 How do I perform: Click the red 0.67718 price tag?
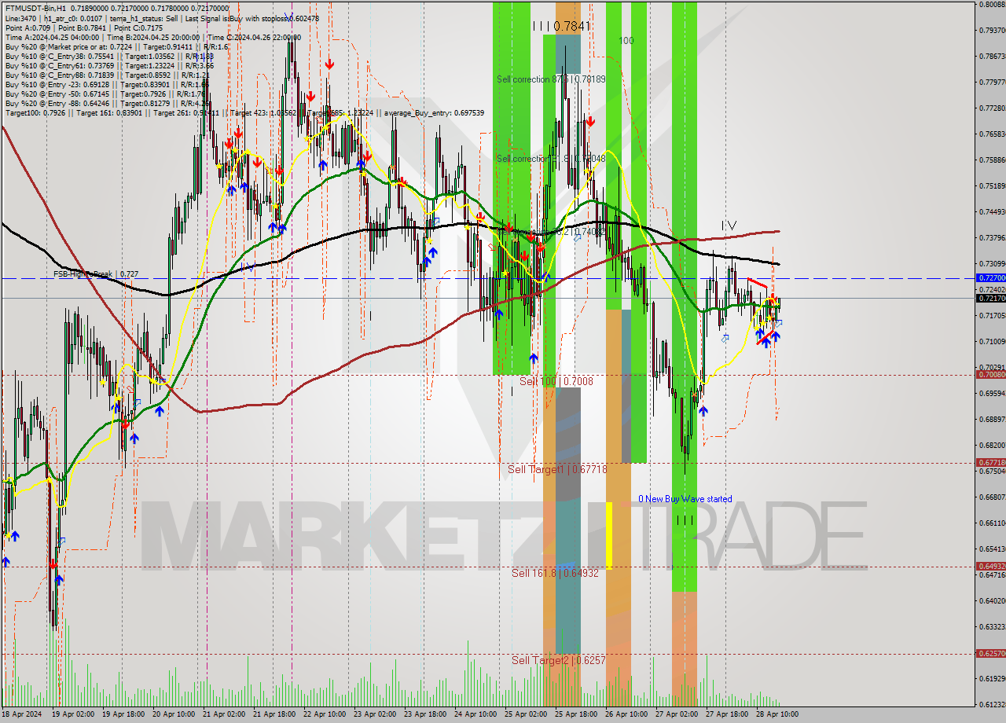tap(990, 463)
